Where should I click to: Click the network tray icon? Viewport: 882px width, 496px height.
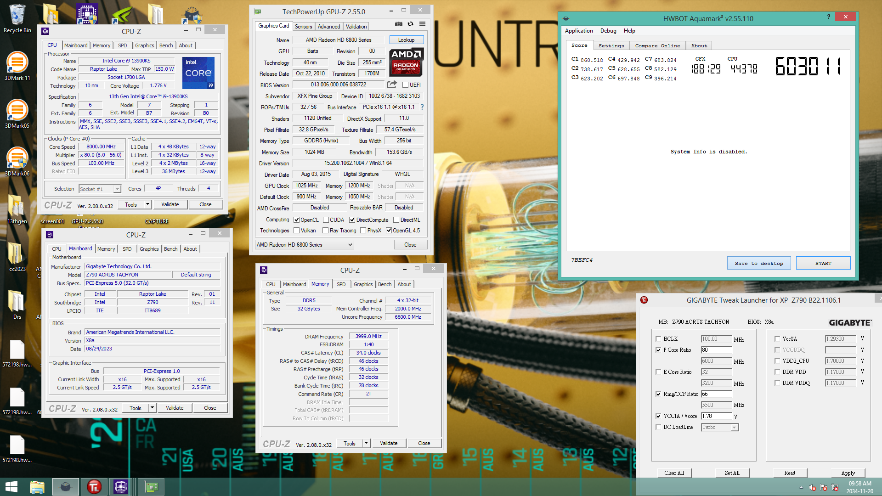tap(835, 487)
